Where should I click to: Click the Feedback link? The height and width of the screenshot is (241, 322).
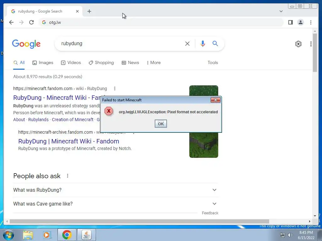click(210, 213)
